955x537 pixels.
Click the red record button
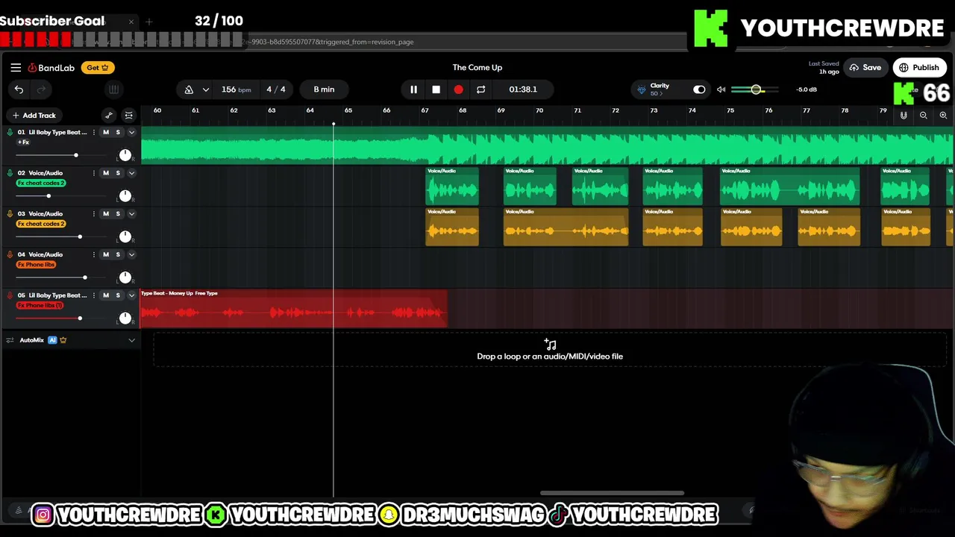pos(458,89)
